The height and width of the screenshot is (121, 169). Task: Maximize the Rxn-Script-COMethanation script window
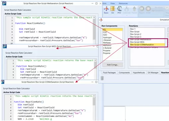point(96,82)
